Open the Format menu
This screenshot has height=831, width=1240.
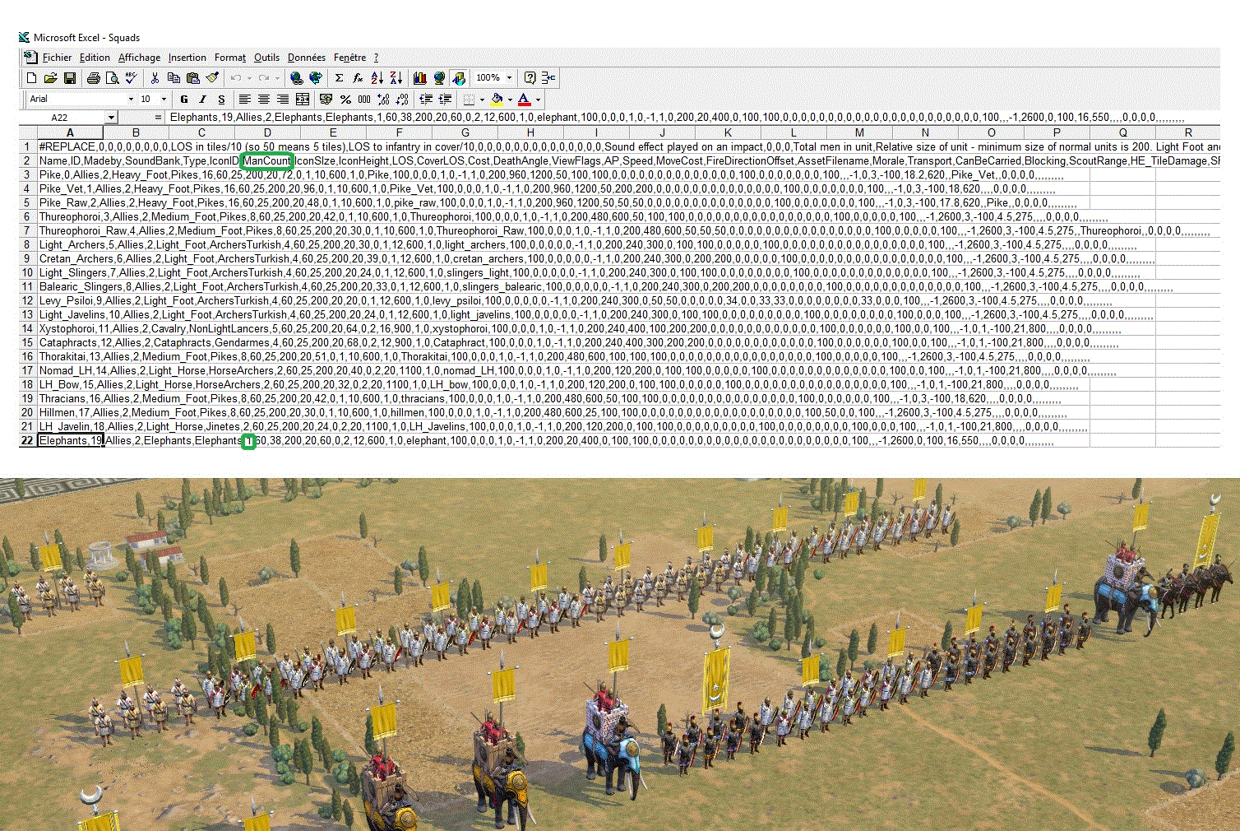tap(230, 58)
